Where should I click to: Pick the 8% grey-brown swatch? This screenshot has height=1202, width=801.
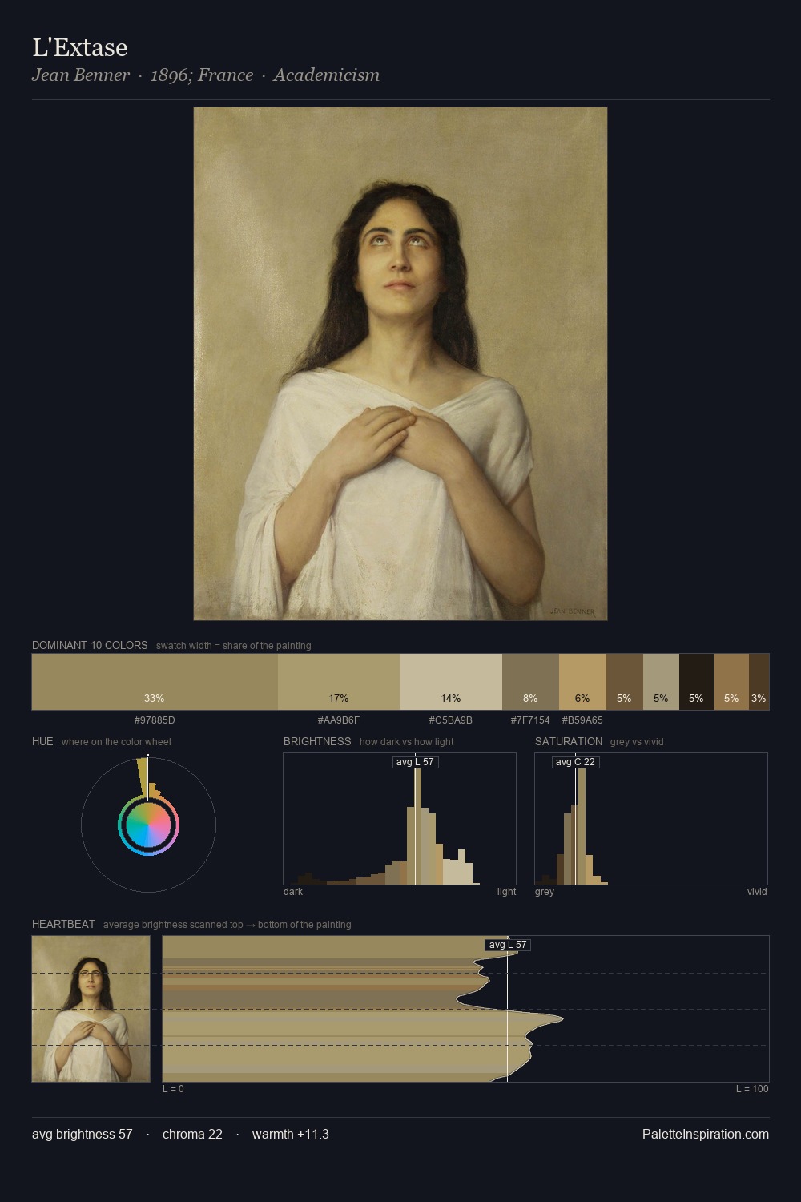tap(530, 682)
